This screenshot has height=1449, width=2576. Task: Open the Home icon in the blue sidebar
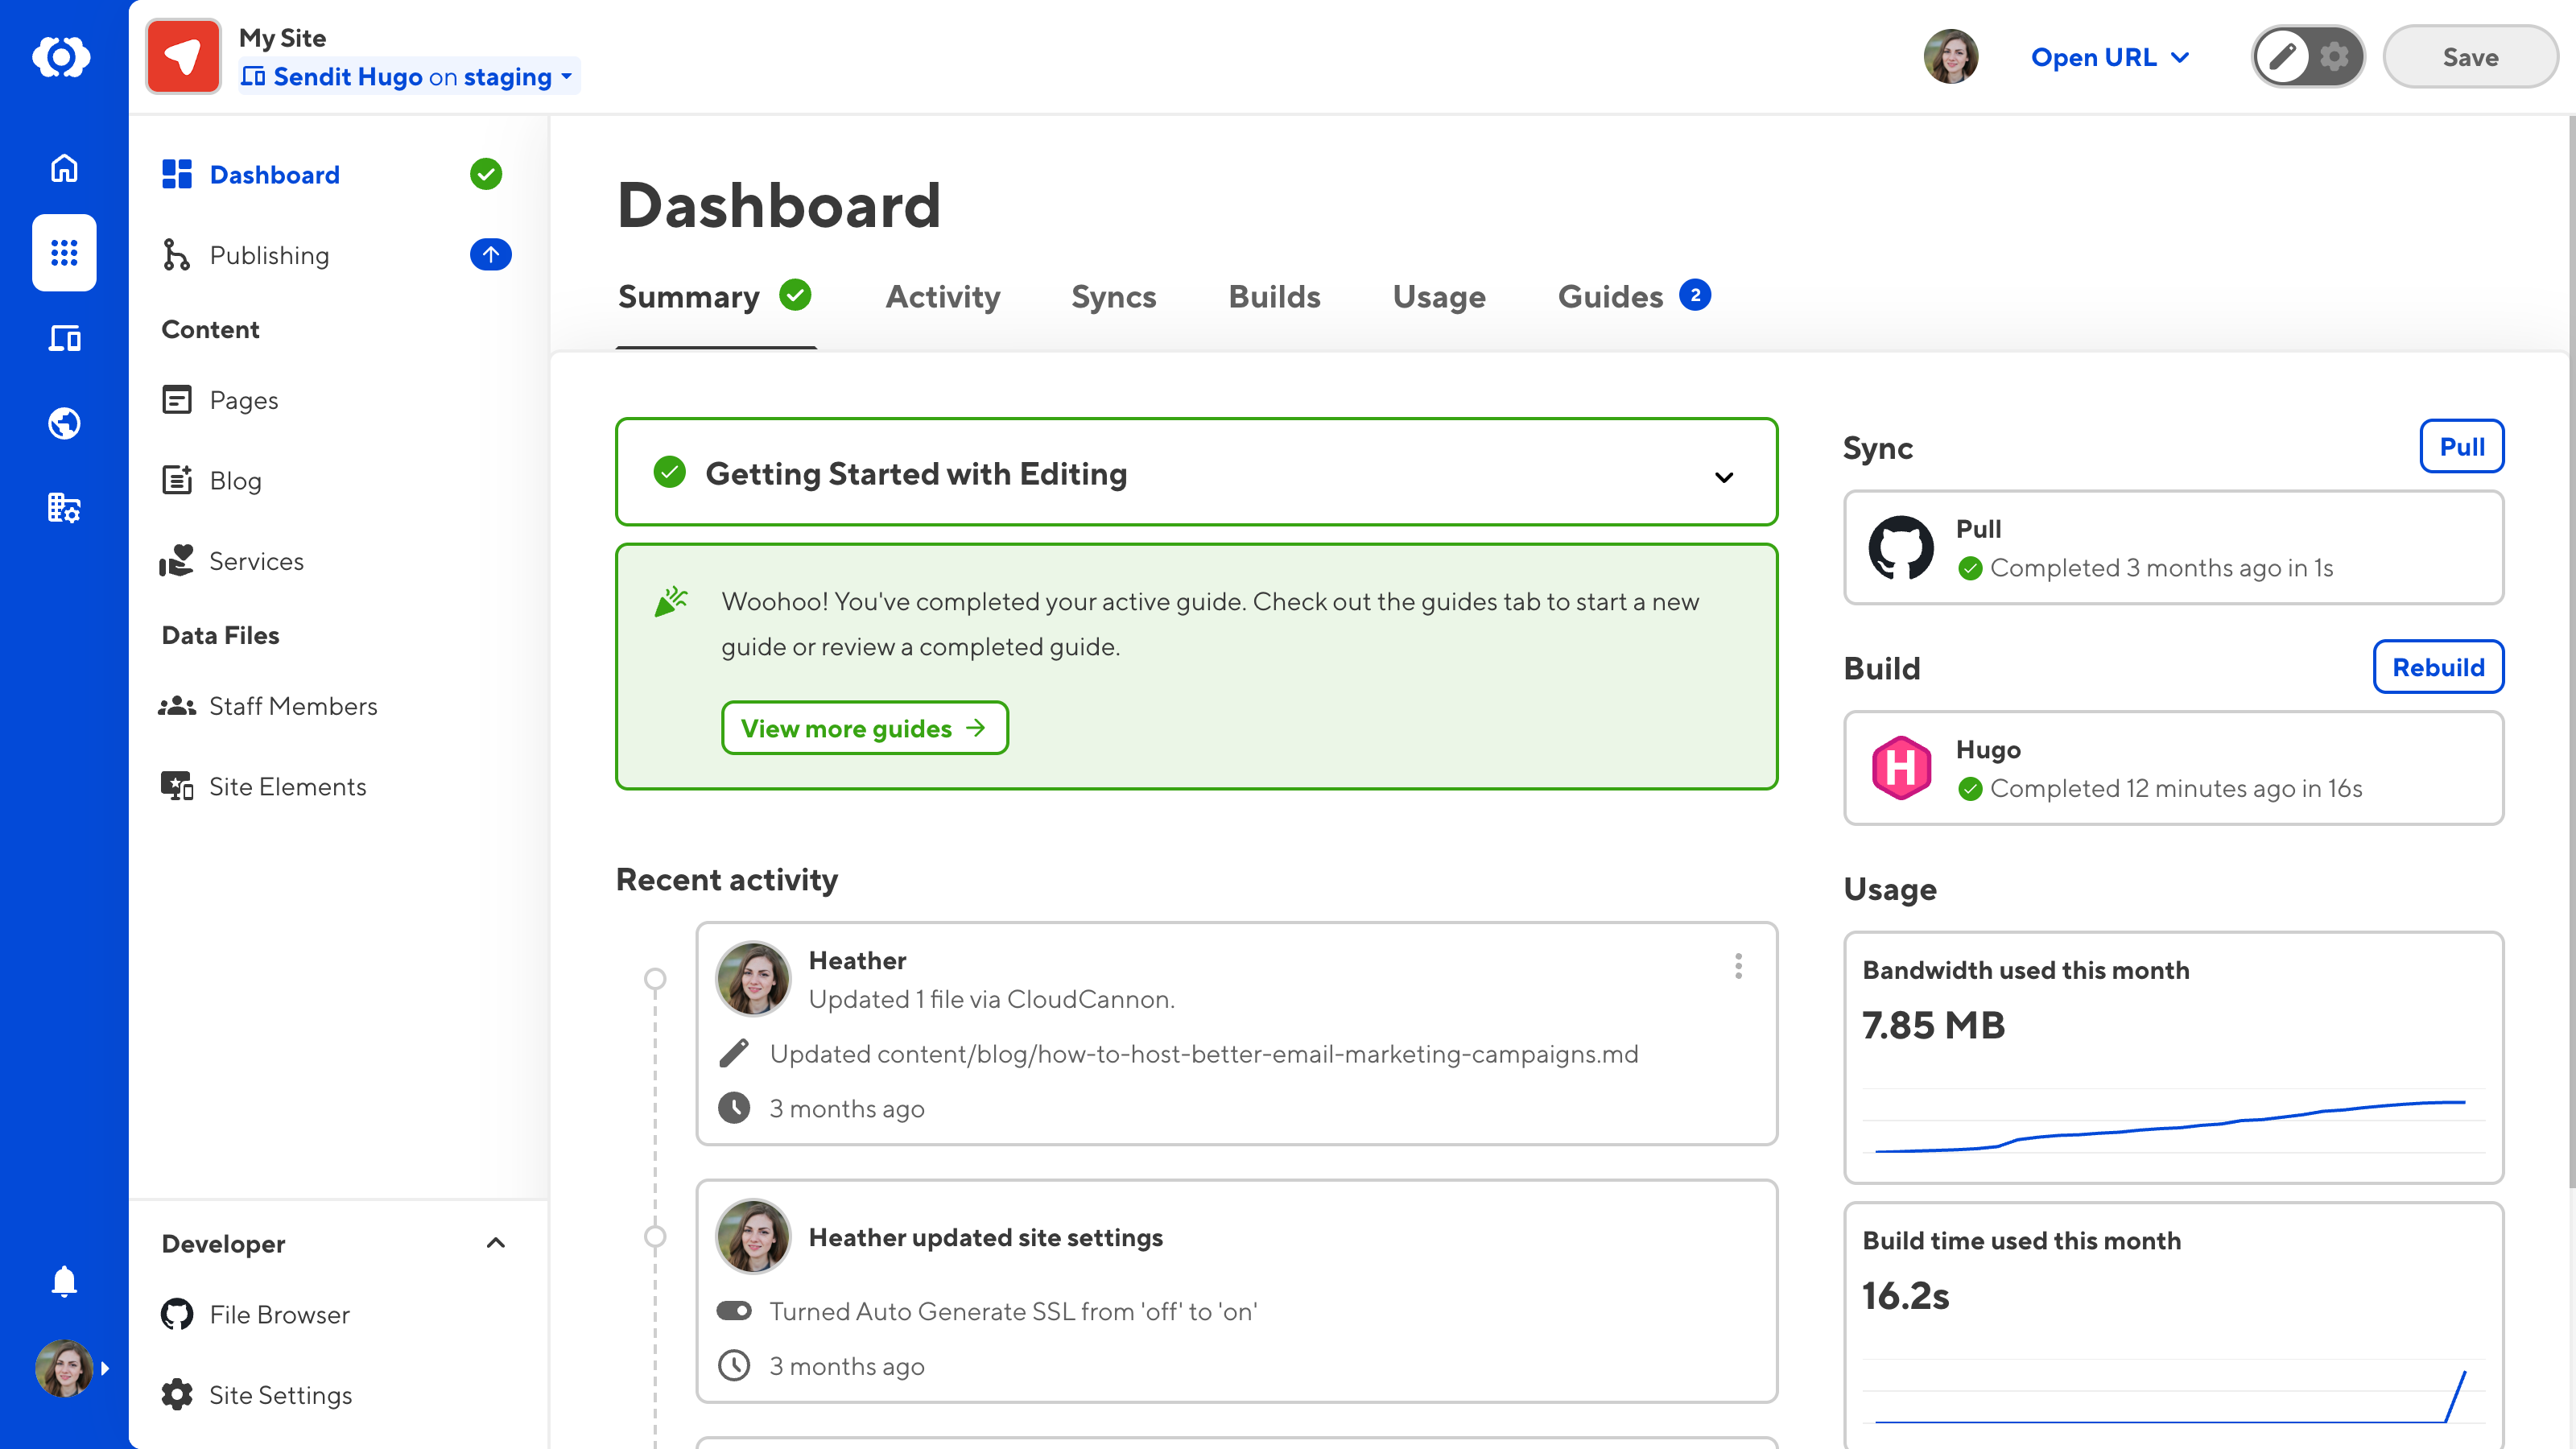[x=64, y=168]
